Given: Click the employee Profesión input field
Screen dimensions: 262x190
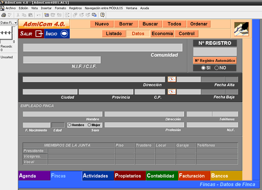Looking at the screenshot, I should (x=145, y=125).
